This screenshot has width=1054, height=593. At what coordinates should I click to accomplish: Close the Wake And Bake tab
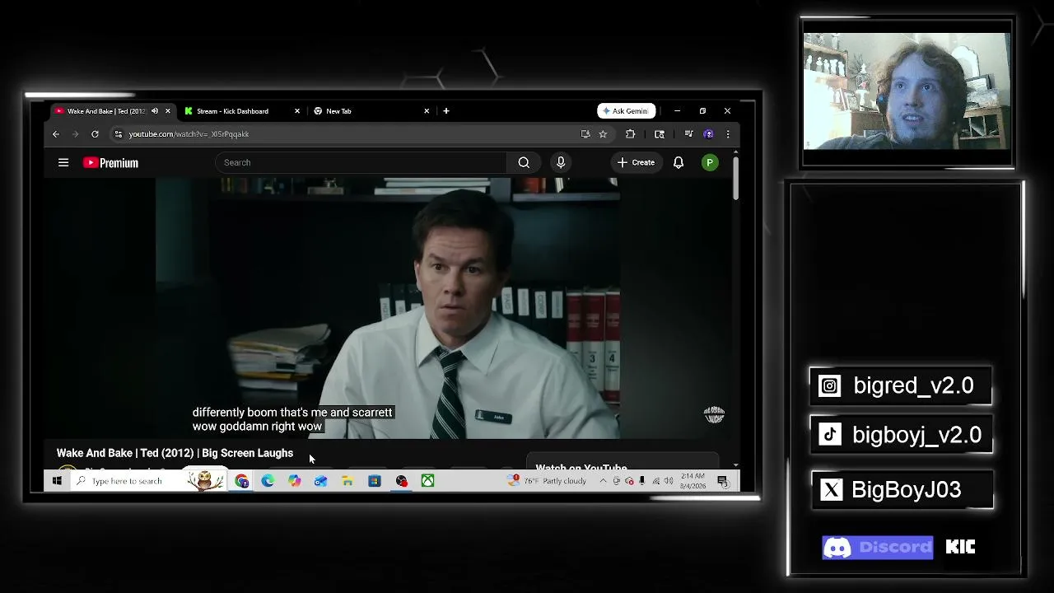[168, 111]
